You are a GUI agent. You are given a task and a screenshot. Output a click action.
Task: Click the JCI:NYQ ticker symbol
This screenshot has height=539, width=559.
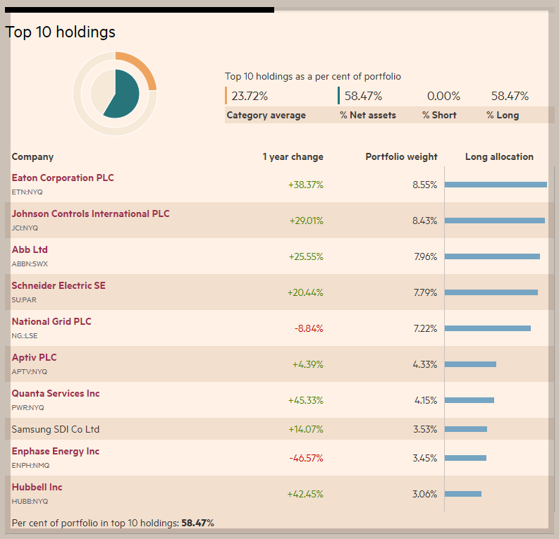(x=25, y=228)
